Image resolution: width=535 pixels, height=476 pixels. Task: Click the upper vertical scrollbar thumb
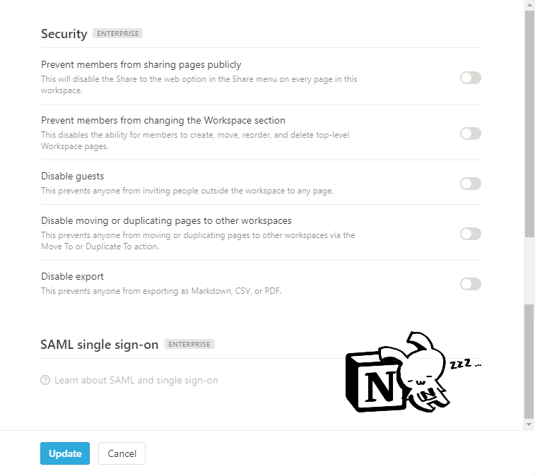[529, 124]
